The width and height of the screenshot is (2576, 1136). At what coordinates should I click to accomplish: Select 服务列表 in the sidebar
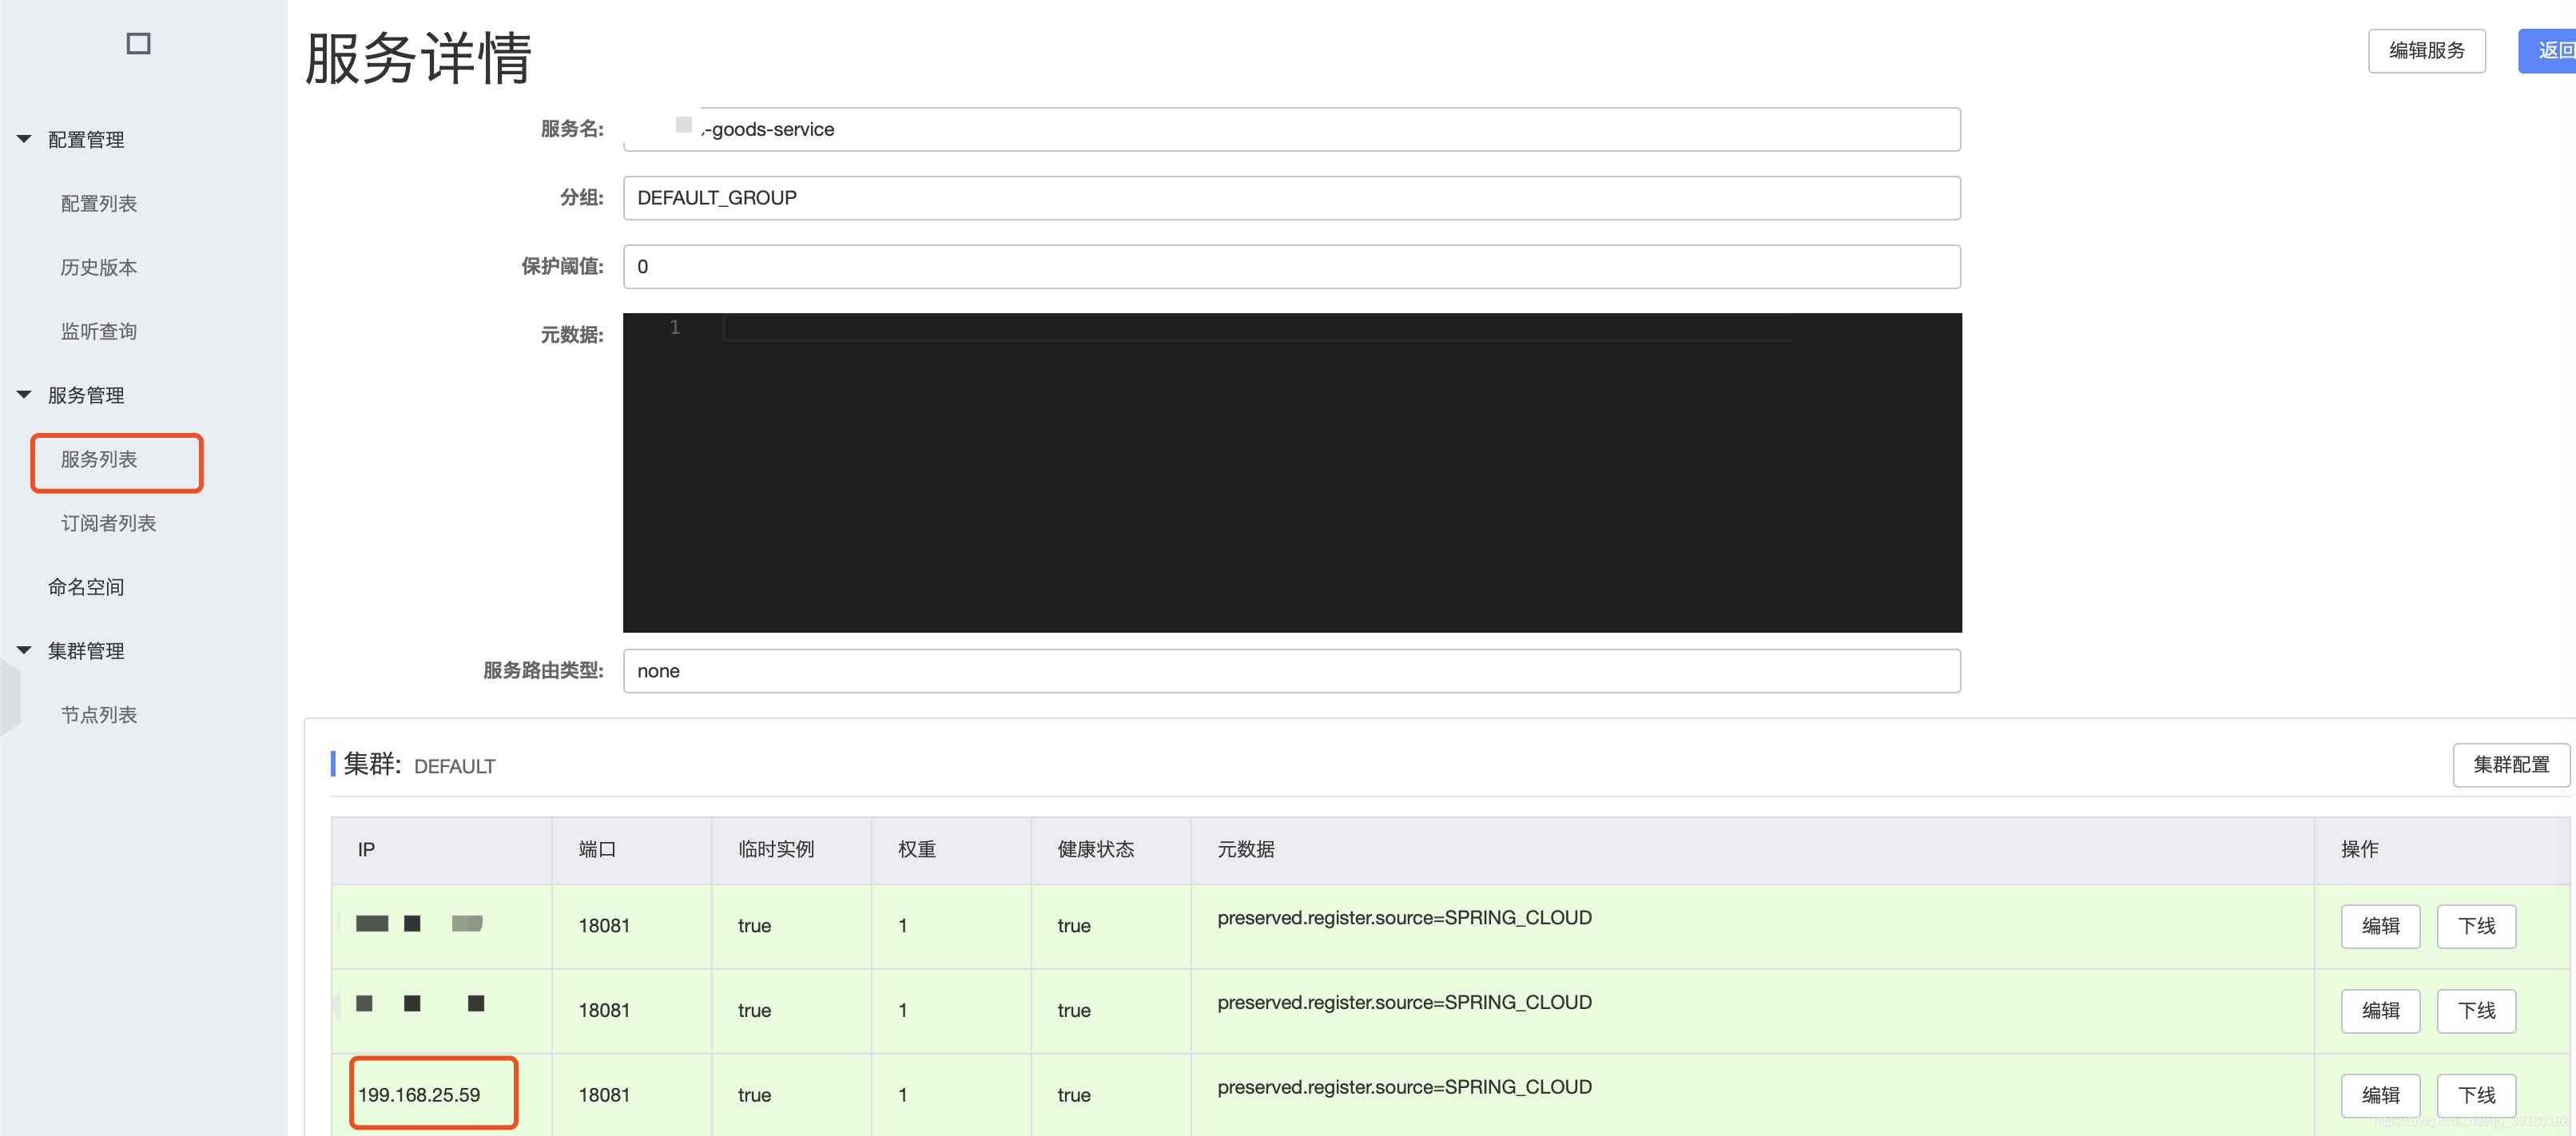[98, 460]
